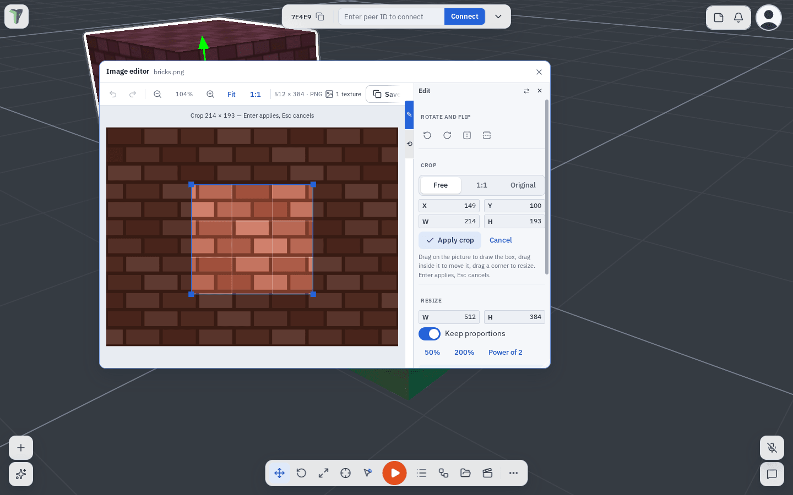
Task: Choose the 1:1 crop ratio
Action: pyautogui.click(x=482, y=185)
